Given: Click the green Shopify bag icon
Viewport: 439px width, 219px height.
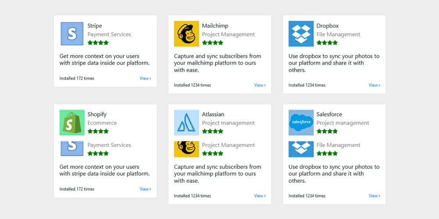Looking at the screenshot, I should coord(72,123).
